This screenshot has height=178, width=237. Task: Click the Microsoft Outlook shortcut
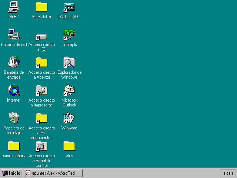click(x=69, y=90)
